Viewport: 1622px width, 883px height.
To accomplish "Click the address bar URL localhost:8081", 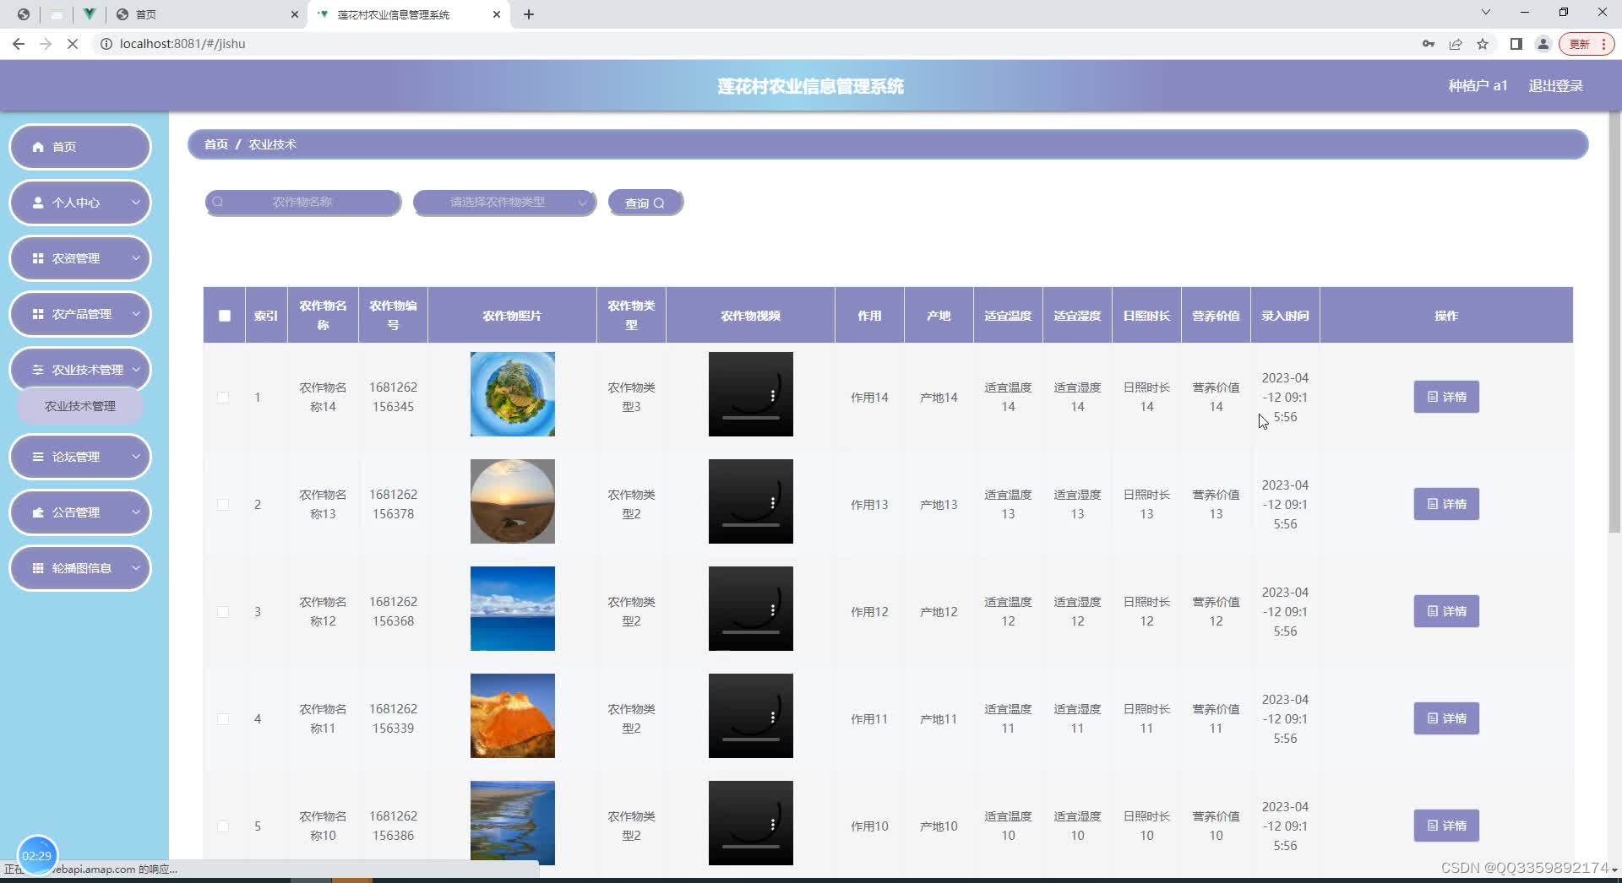I will point(182,44).
